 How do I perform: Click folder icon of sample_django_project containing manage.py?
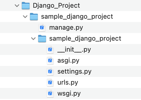click(x=34, y=16)
